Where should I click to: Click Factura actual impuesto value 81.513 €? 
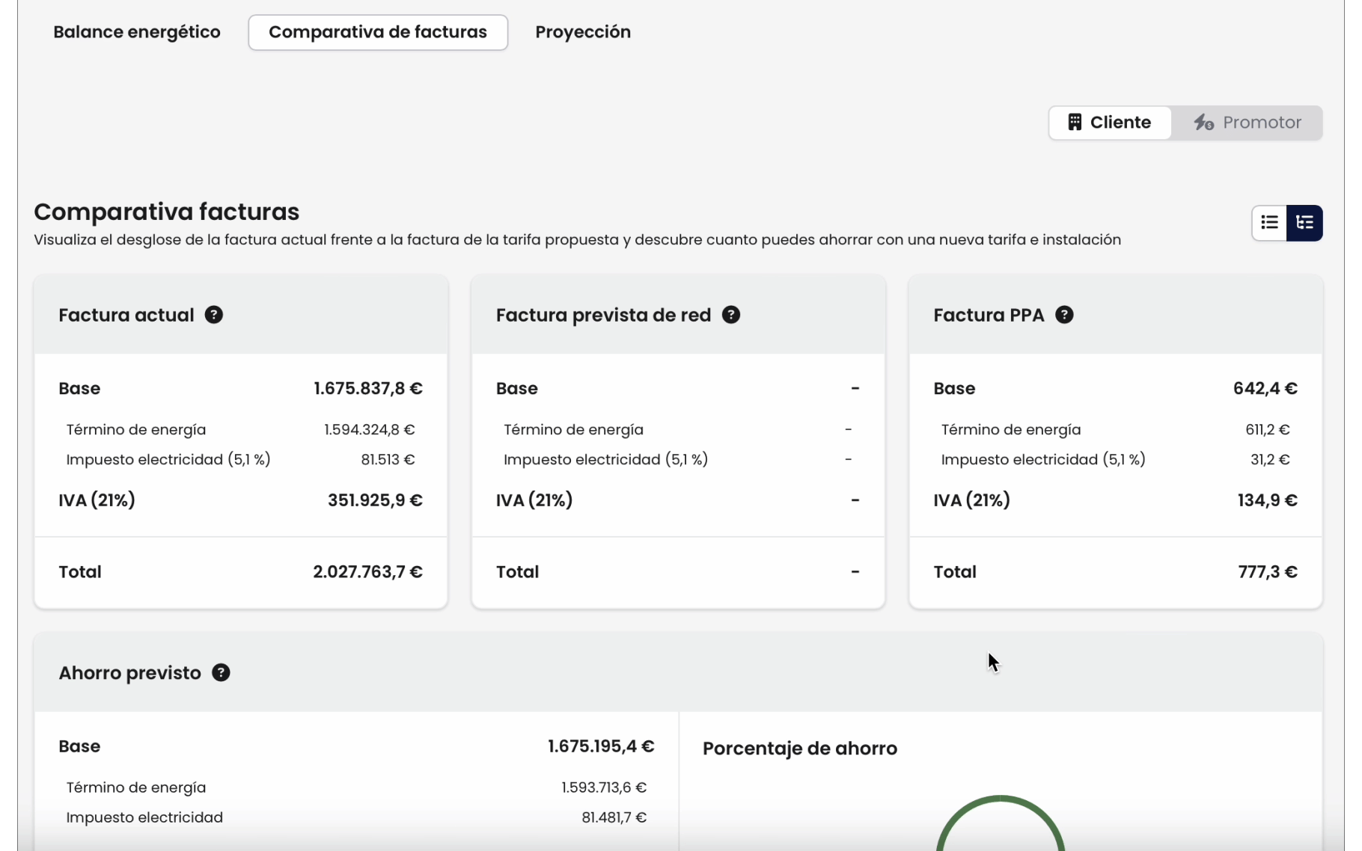point(388,459)
